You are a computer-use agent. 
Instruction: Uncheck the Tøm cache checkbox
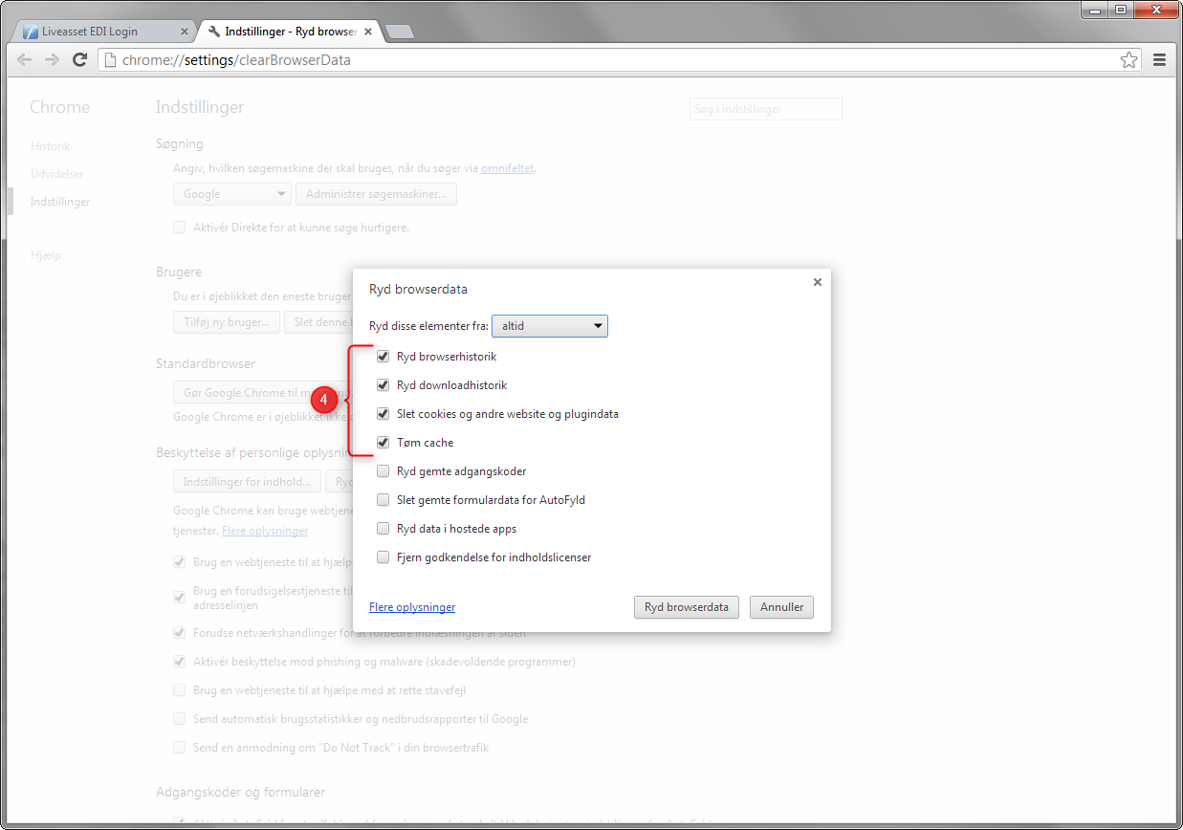383,443
